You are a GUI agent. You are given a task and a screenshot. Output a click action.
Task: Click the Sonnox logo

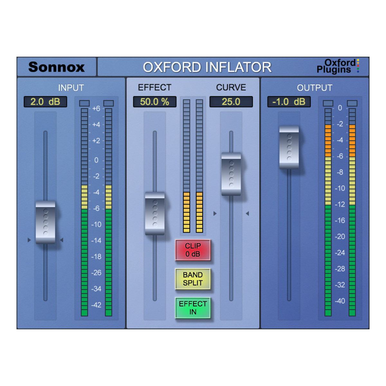[56, 67]
